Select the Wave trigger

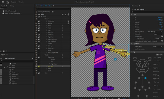pyautogui.click(x=13, y=72)
